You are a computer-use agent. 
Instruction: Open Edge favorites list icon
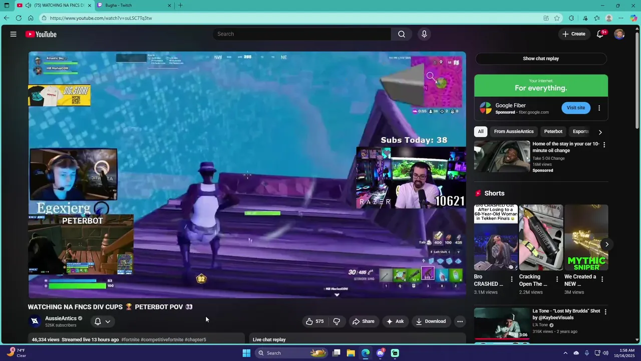[597, 18]
